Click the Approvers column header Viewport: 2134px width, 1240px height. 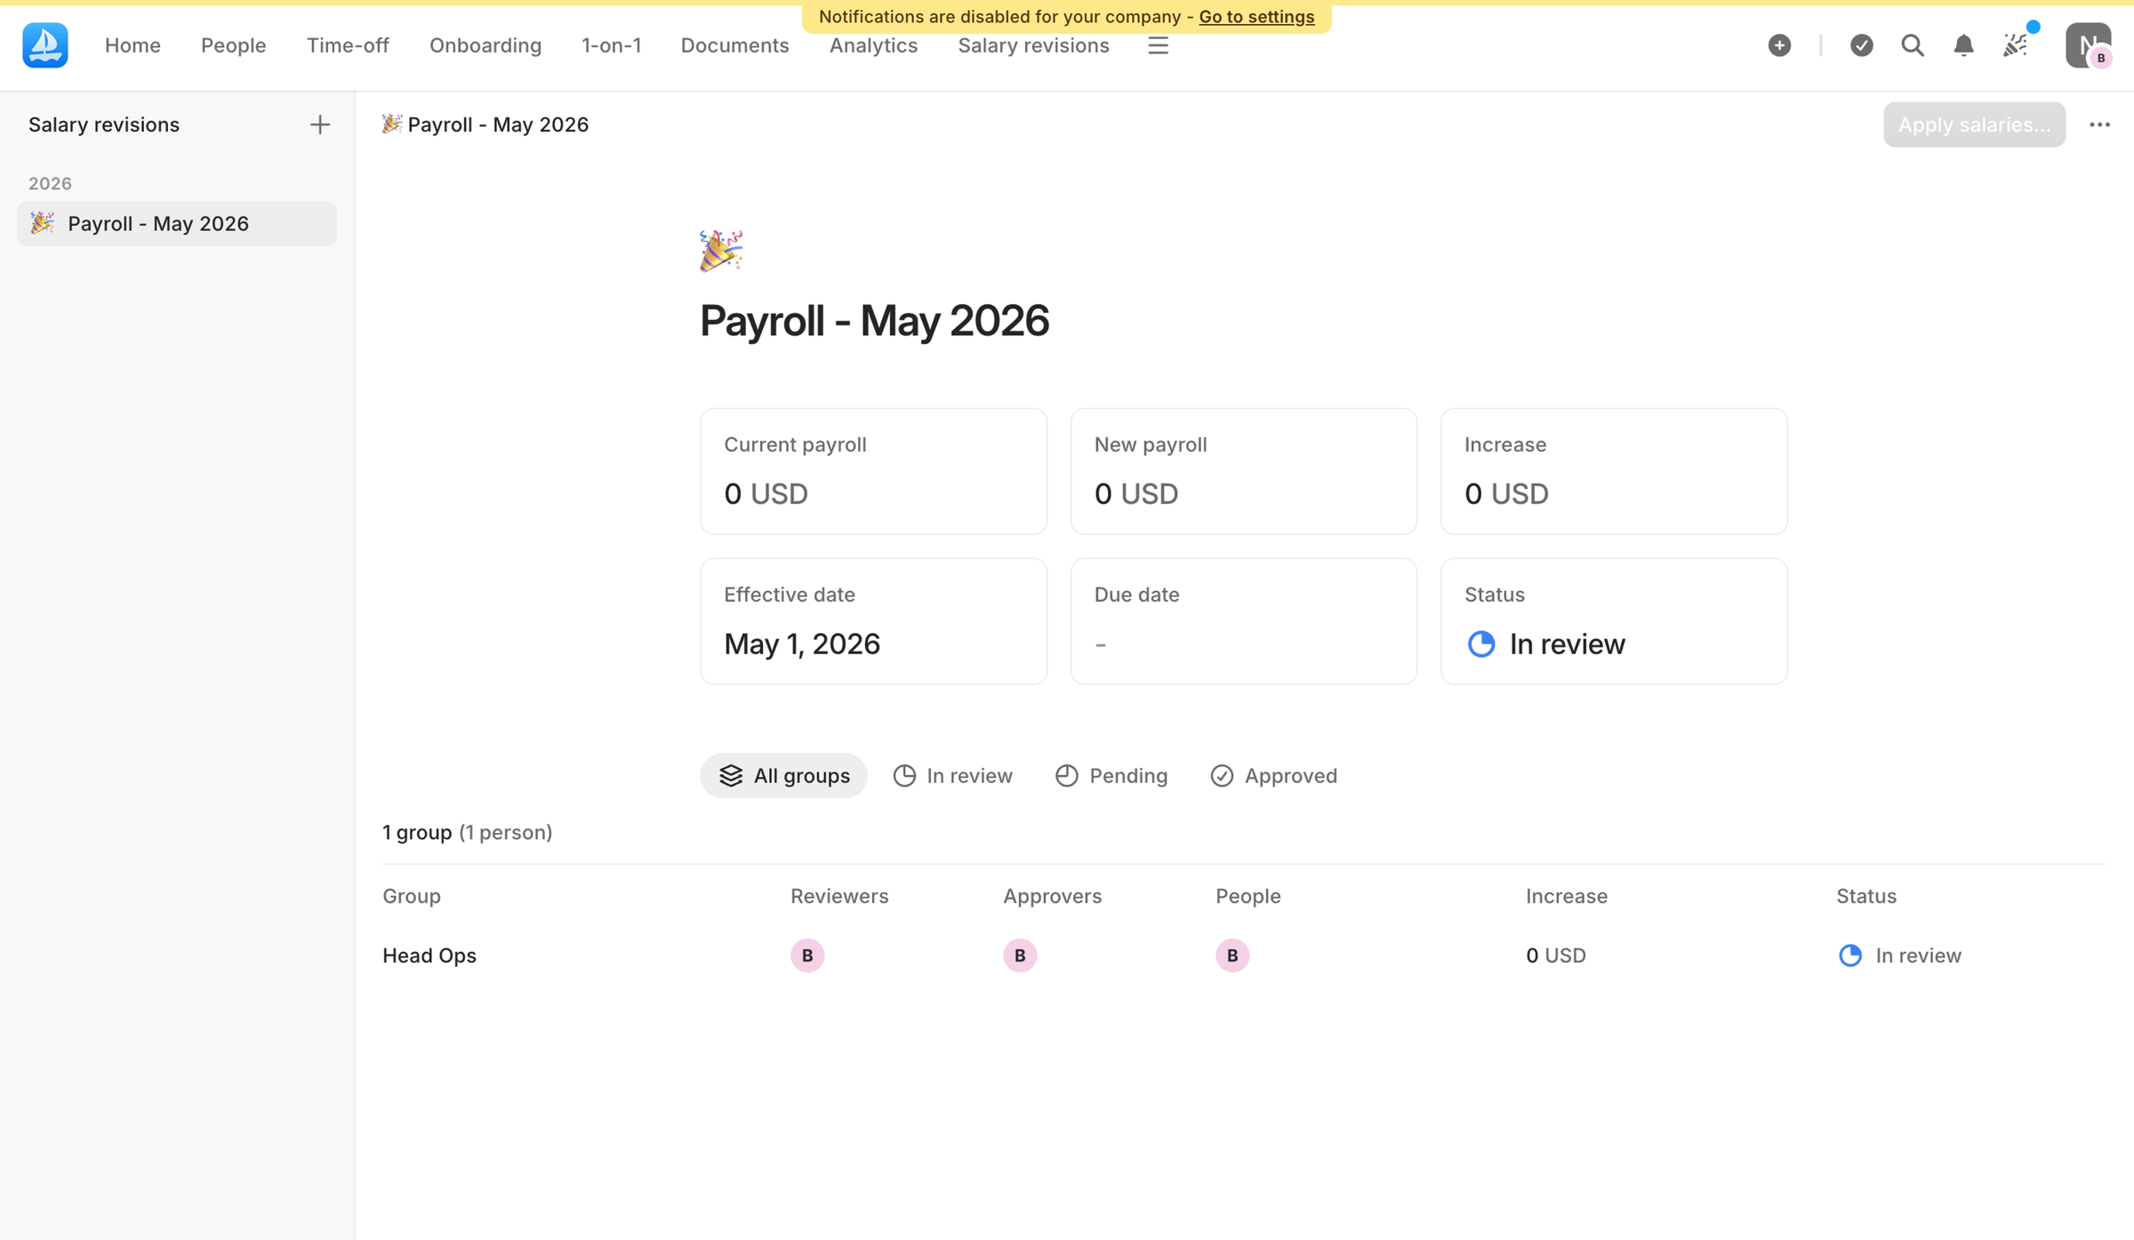[x=1052, y=896]
